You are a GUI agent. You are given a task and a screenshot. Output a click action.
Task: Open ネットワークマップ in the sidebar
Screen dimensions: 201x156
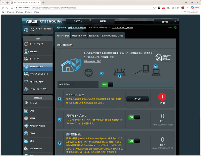click(38, 44)
